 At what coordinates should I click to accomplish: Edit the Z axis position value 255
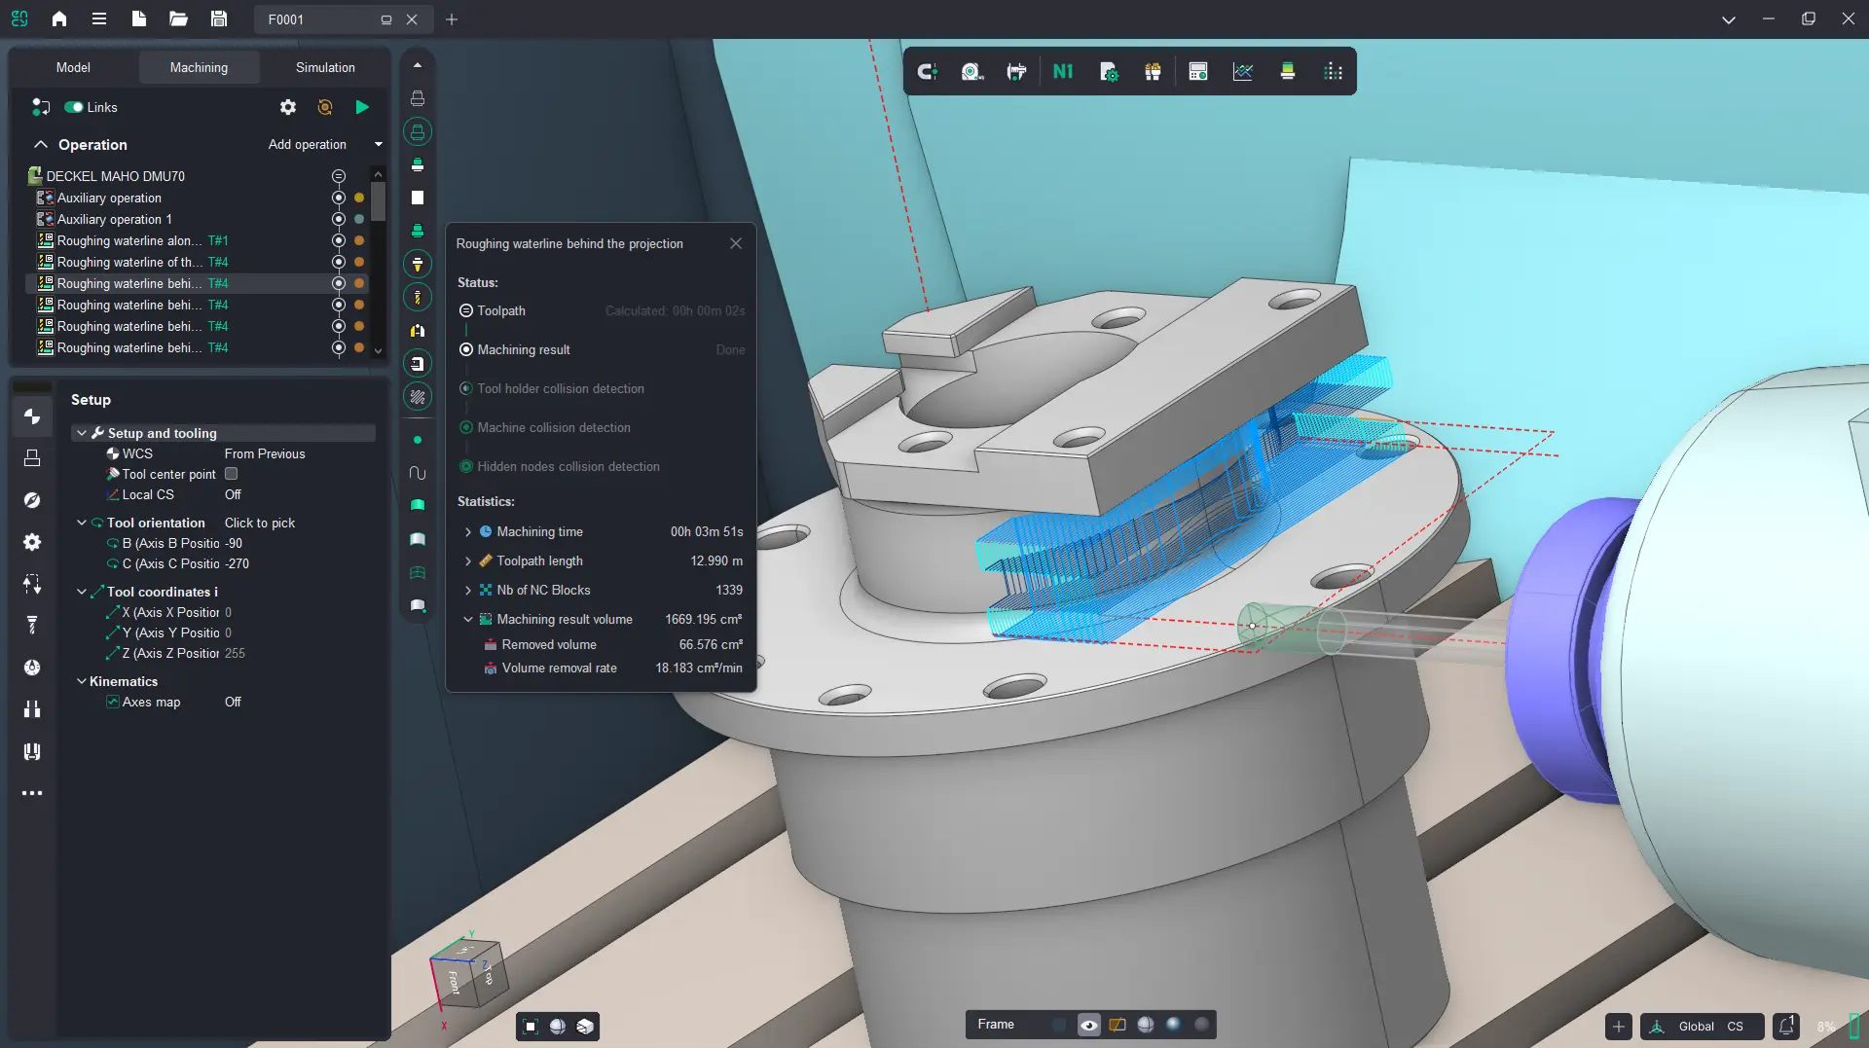tap(235, 653)
